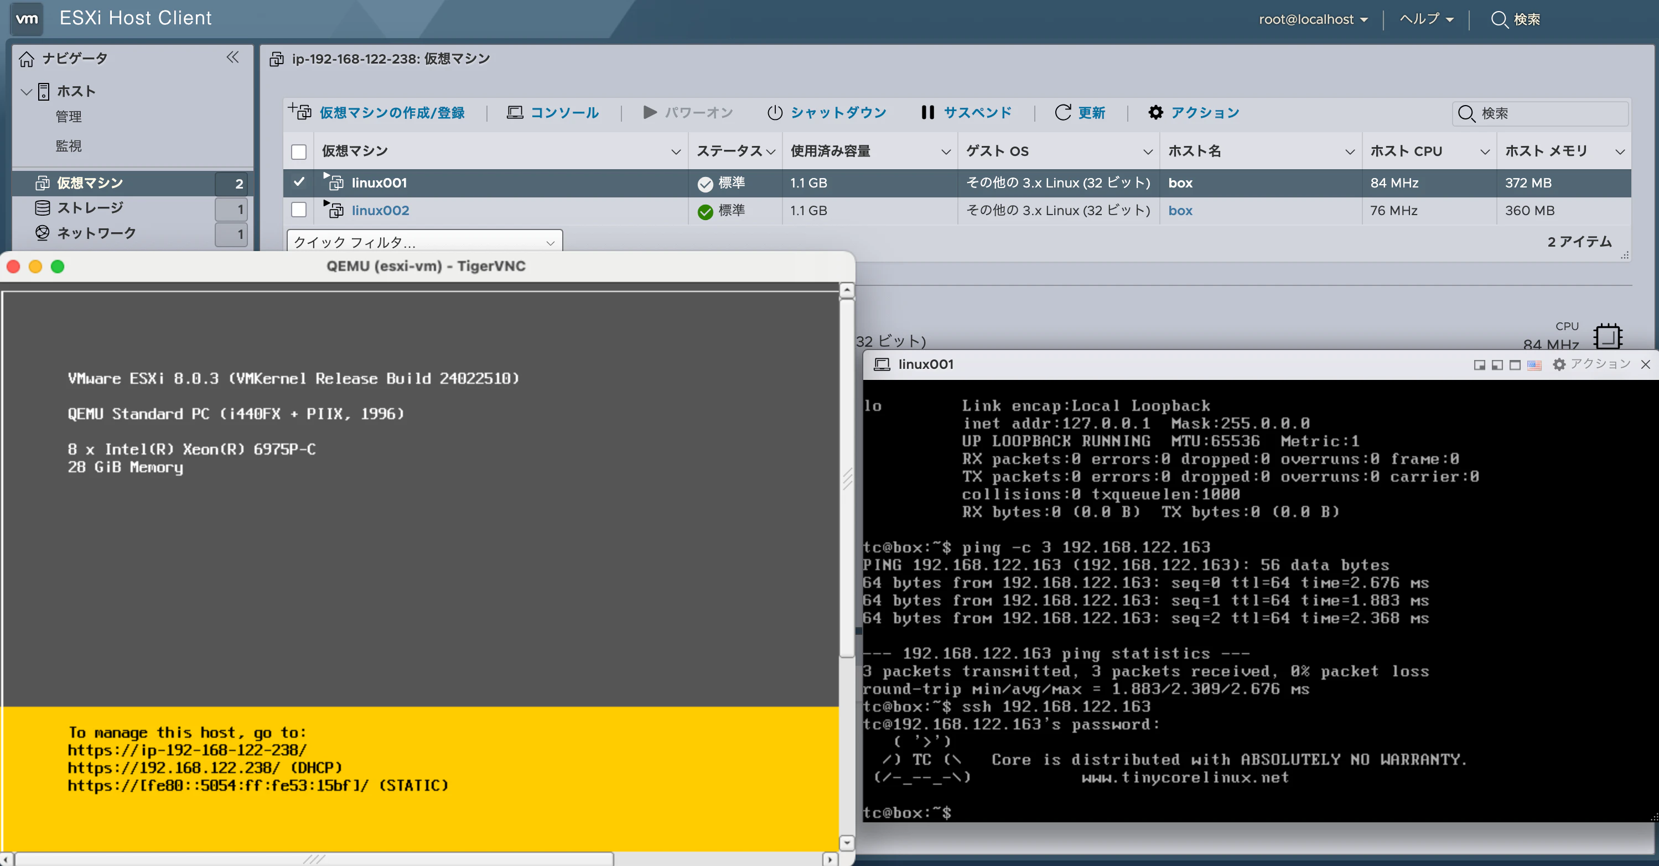Open the linux002 virtual machine link

click(x=380, y=210)
